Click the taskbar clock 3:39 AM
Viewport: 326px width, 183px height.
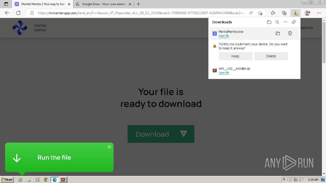[313, 180]
